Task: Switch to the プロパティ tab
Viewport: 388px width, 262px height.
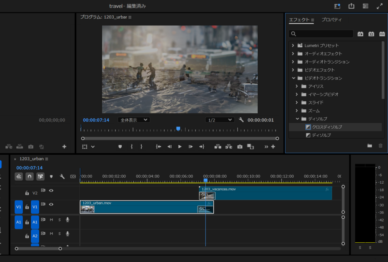Action: (x=332, y=20)
